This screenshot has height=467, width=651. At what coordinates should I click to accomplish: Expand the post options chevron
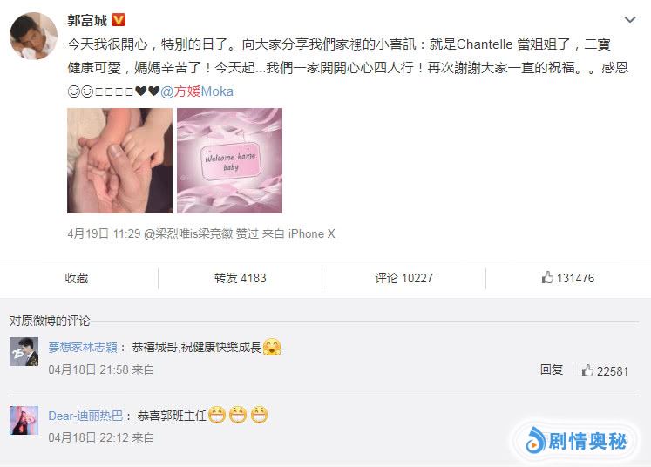[x=630, y=19]
